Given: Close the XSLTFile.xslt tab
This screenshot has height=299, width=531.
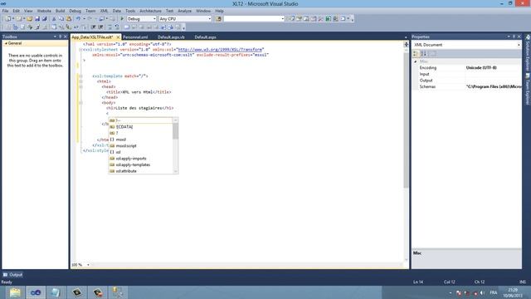Looking at the screenshot, I should click(x=118, y=37).
